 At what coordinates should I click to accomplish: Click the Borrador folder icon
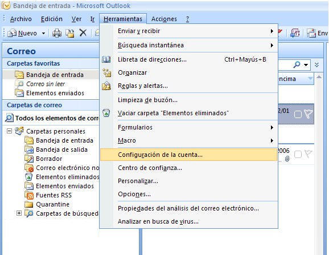coord(29,159)
